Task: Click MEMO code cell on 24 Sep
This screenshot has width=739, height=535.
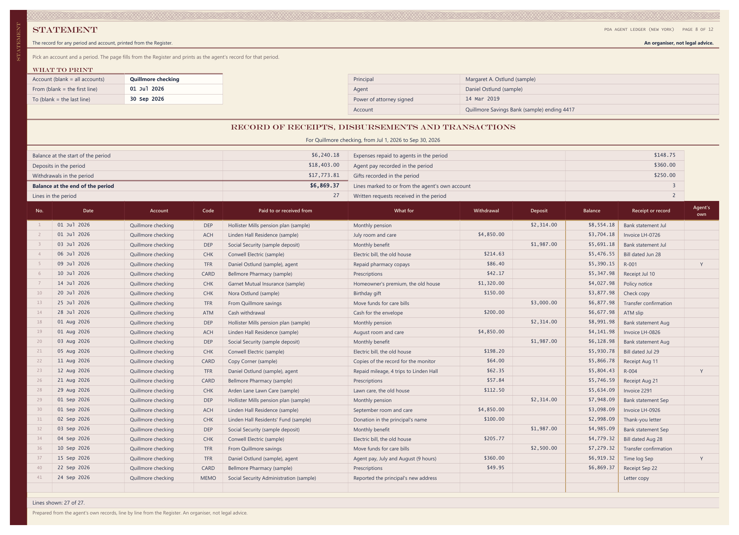Action: (x=208, y=478)
